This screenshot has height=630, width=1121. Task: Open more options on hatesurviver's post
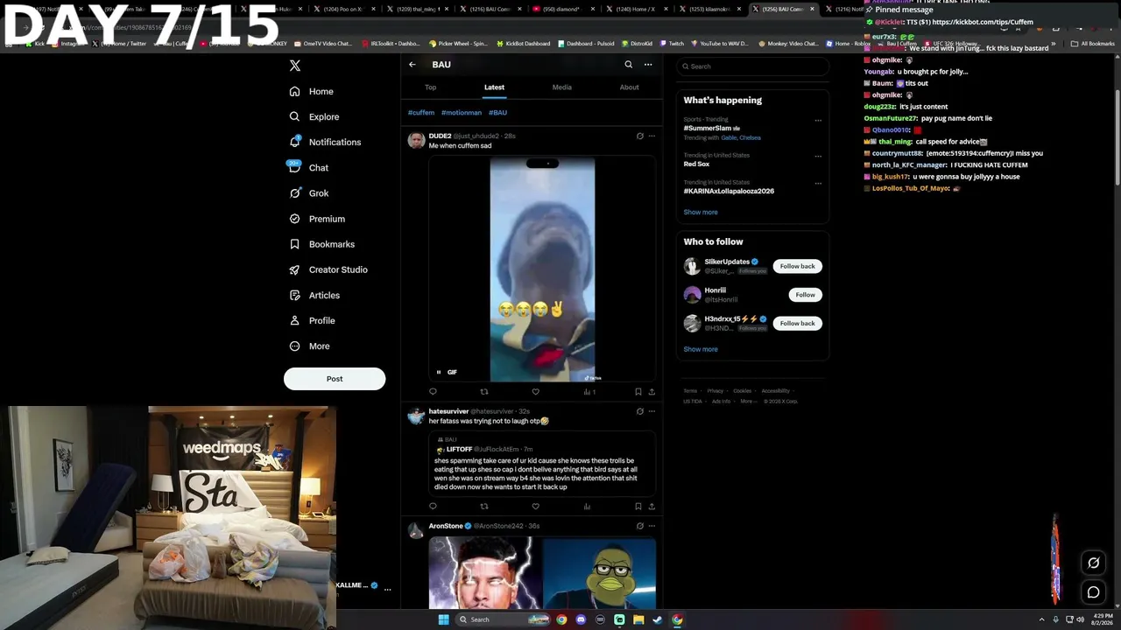click(x=652, y=411)
